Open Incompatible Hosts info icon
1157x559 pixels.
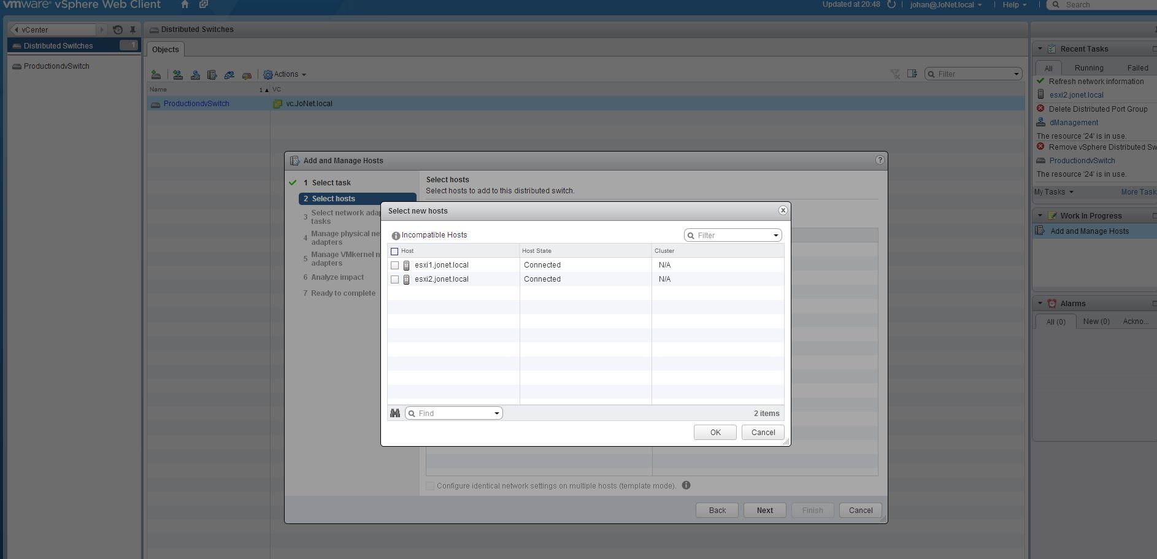click(396, 236)
